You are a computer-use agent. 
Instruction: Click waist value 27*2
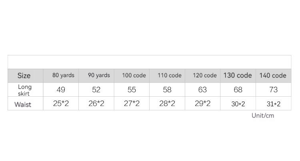point(132,104)
